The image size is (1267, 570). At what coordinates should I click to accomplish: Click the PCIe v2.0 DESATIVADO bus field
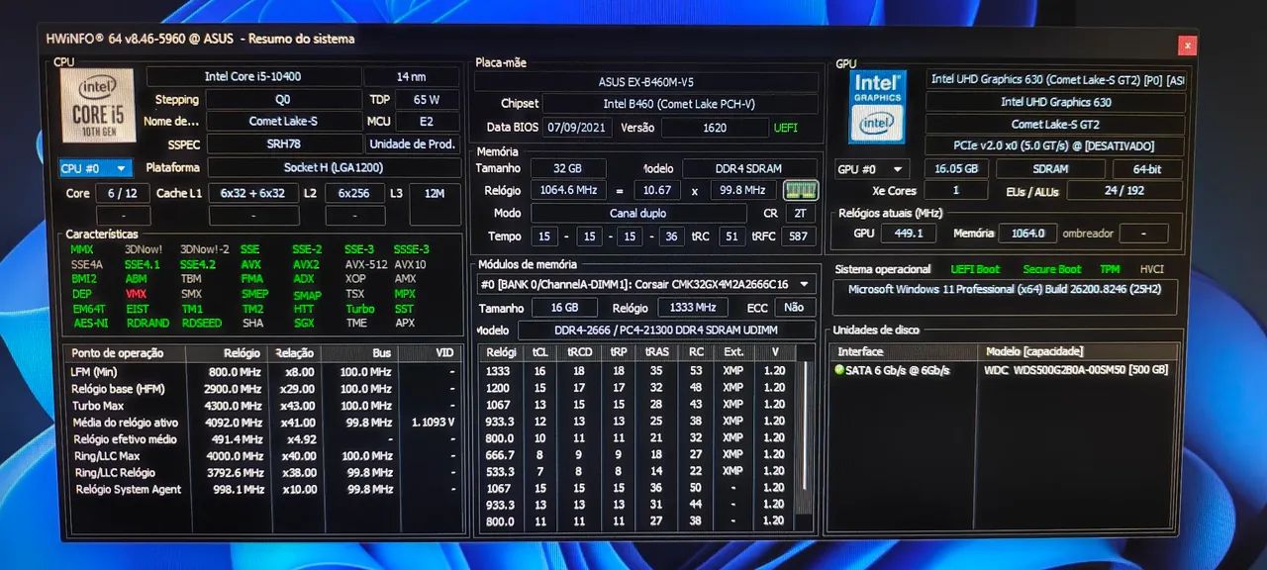1055,146
